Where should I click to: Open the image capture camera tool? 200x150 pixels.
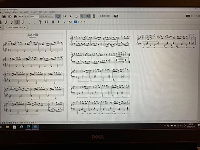click(x=116, y=16)
